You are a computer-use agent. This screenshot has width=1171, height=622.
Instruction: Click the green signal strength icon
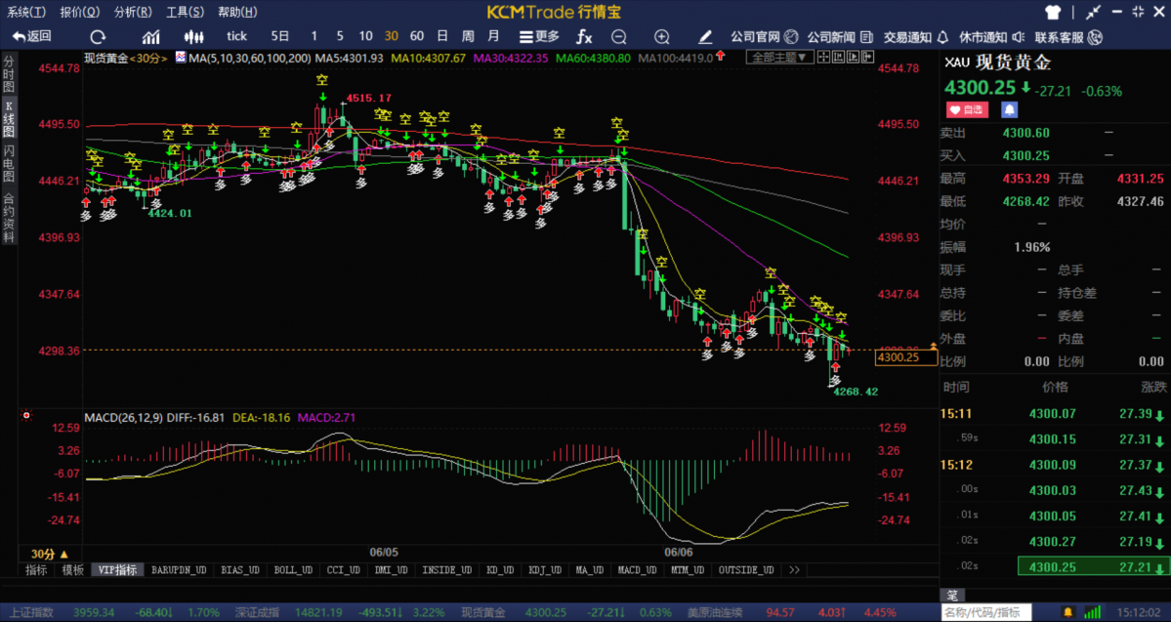click(x=1092, y=612)
